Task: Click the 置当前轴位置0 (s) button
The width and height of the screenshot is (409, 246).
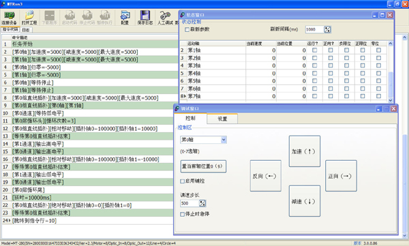Action: click(203, 166)
